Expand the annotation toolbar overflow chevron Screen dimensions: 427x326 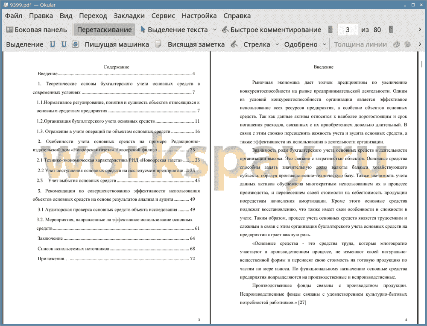420,44
